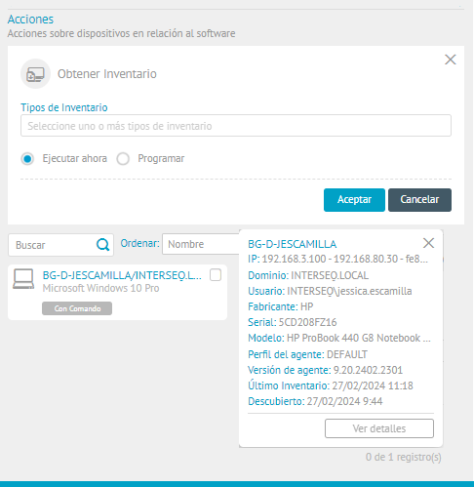This screenshot has width=474, height=487.
Task: Click the Acciones section heading
Action: point(30,20)
